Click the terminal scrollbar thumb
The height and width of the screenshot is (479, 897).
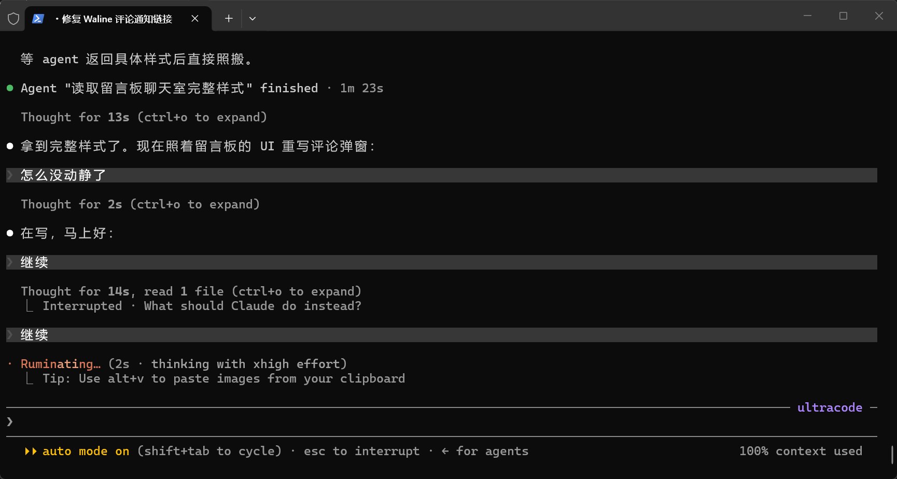point(892,455)
